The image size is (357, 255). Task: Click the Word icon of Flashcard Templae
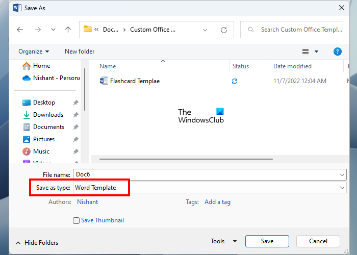pos(104,81)
